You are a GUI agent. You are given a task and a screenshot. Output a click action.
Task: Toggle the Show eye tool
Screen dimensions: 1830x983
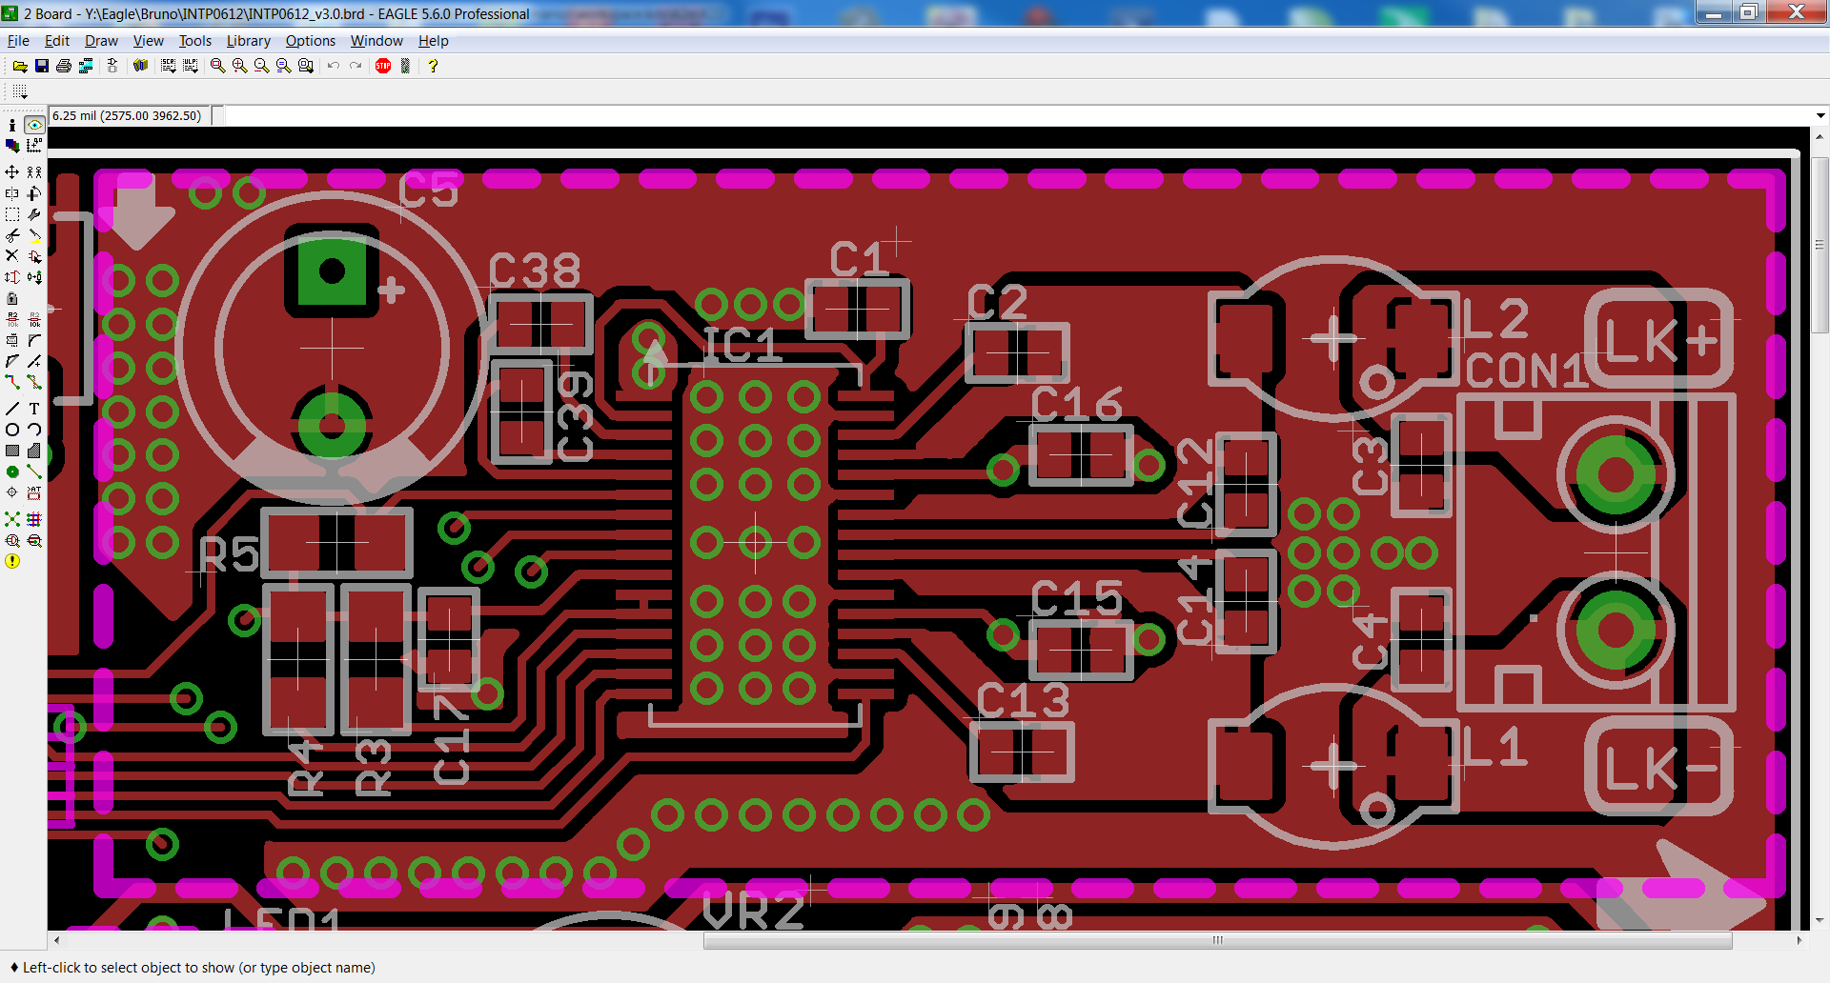click(34, 125)
